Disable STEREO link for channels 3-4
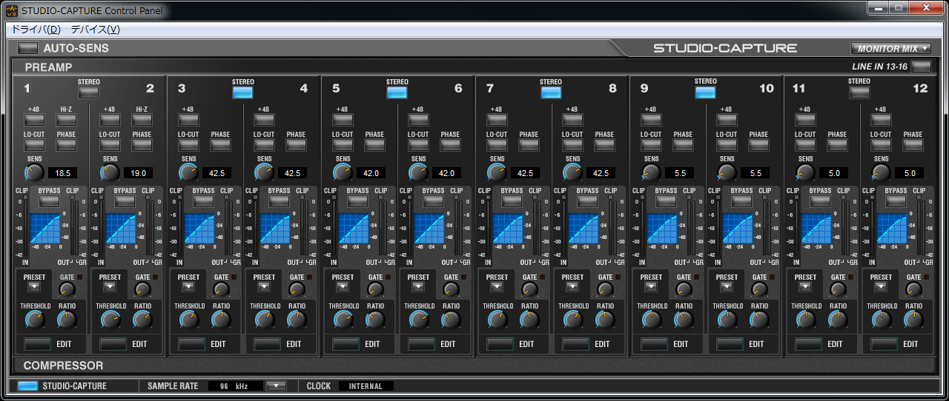The width and height of the screenshot is (949, 401). [x=243, y=92]
